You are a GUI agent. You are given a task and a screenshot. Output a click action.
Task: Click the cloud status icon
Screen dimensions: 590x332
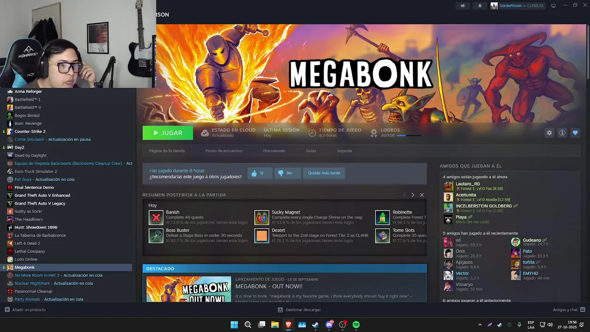[205, 133]
